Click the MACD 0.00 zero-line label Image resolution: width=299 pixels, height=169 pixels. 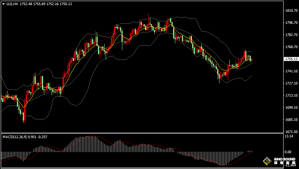click(x=288, y=151)
